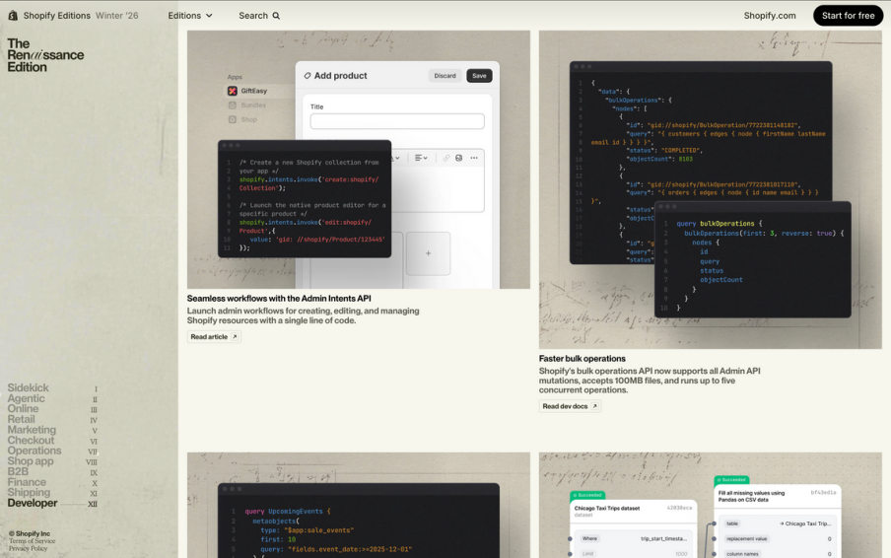Click the Search magnifying glass icon
The width and height of the screenshot is (891, 558).
point(276,16)
